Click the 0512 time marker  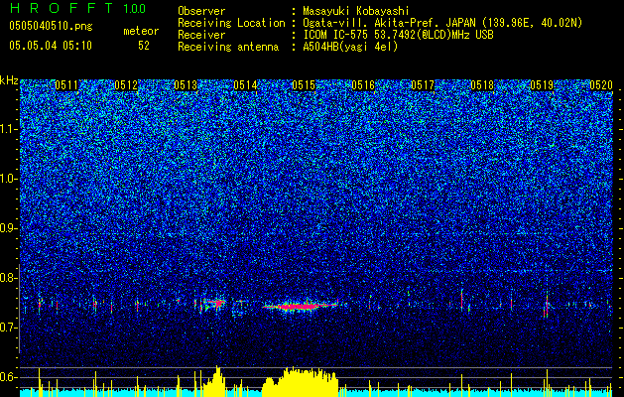126,85
